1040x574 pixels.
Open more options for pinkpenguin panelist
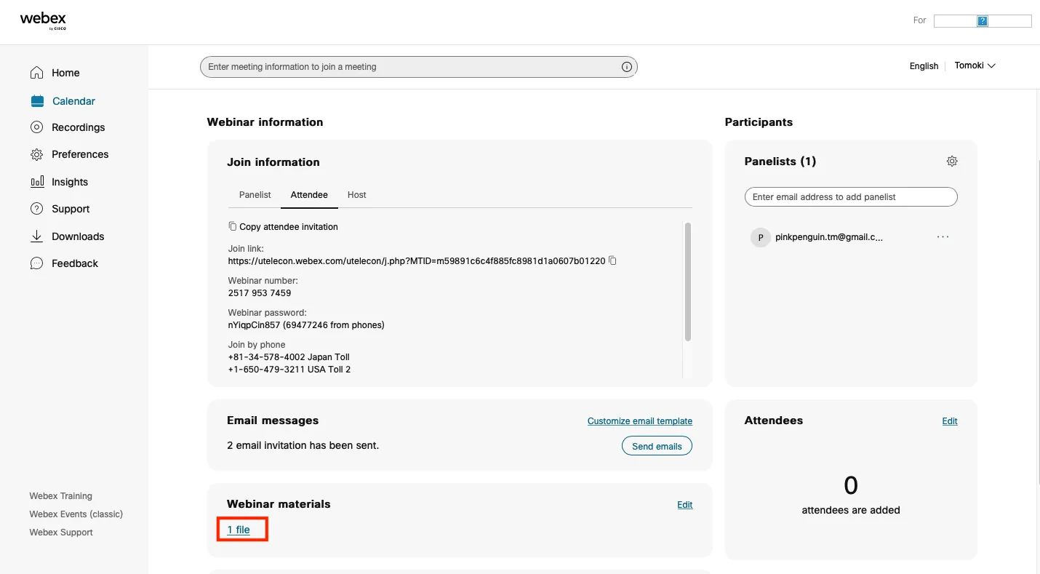pos(943,237)
